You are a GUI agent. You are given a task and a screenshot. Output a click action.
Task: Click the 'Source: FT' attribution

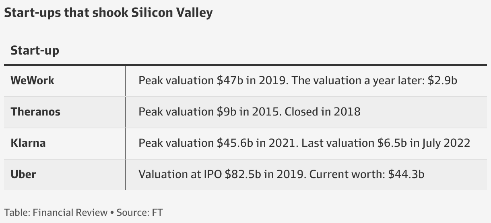(139, 212)
